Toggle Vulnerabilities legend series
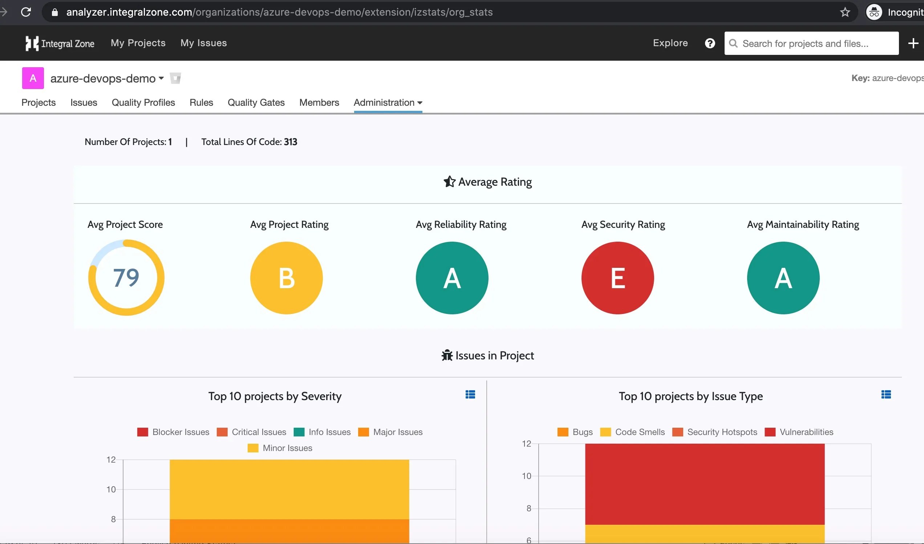924x544 pixels. pyautogui.click(x=799, y=432)
